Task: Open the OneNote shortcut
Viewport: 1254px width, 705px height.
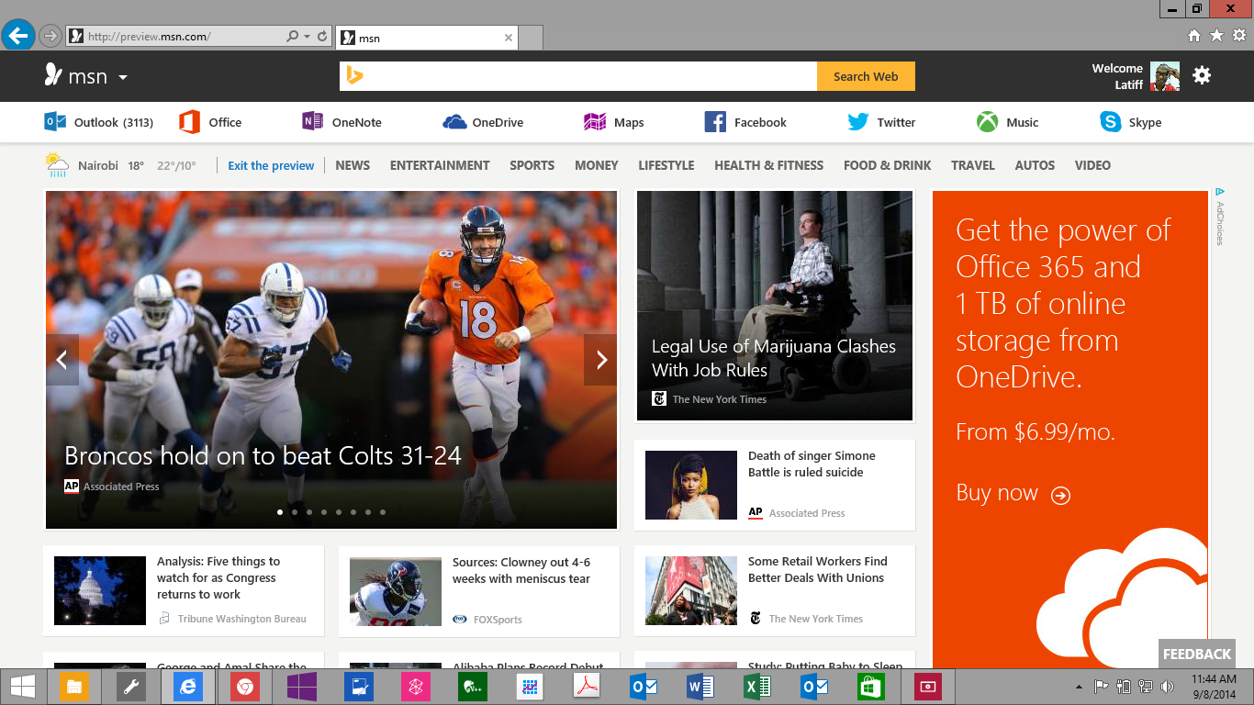Action: pyautogui.click(x=341, y=122)
